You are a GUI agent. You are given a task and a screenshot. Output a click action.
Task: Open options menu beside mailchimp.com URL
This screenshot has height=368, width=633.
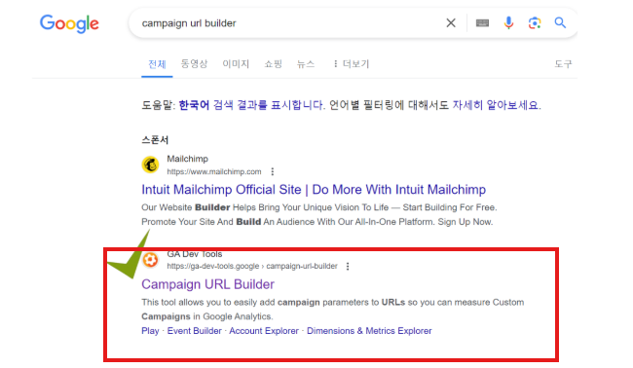click(x=273, y=172)
